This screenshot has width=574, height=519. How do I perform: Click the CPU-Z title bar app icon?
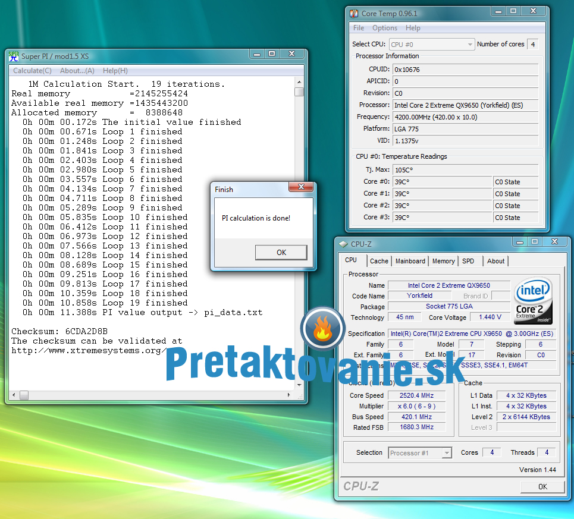tap(343, 244)
